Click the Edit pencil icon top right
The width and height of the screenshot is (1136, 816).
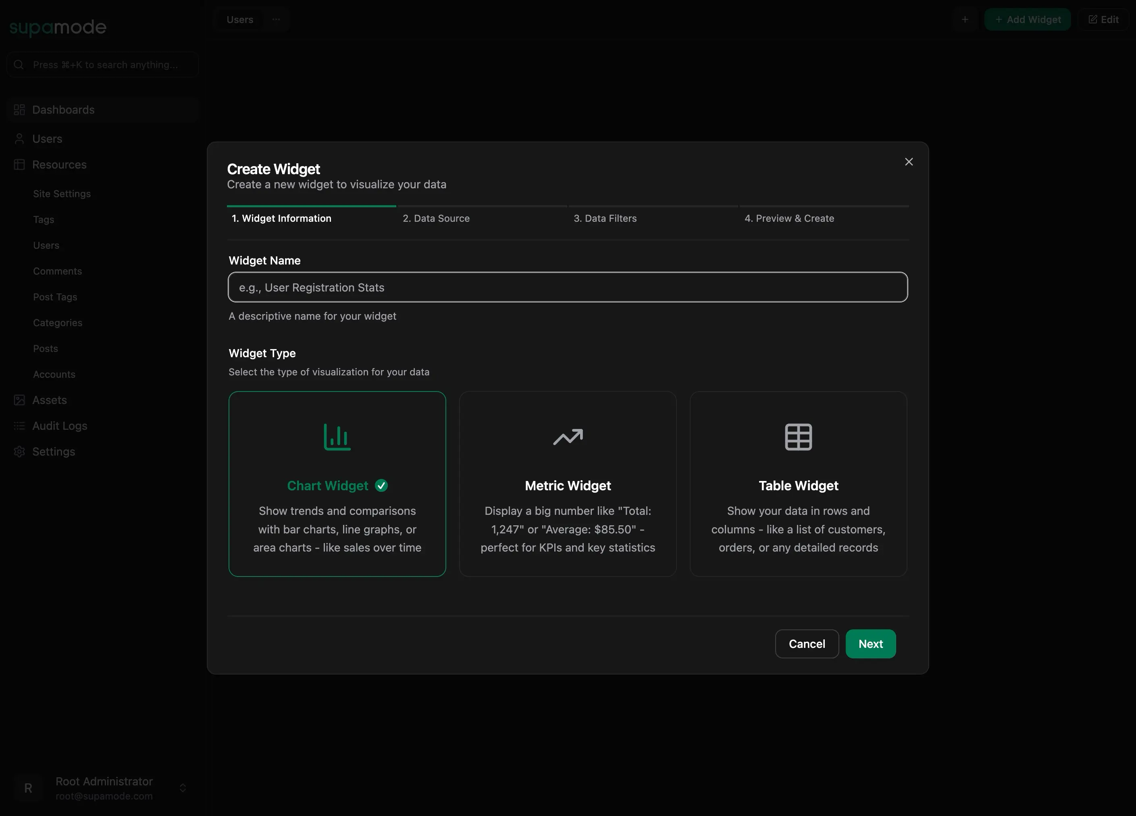1103,19
